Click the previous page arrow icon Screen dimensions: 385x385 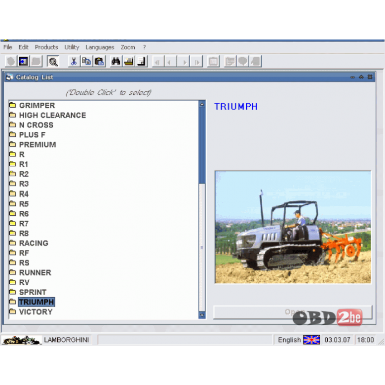[x=171, y=61]
